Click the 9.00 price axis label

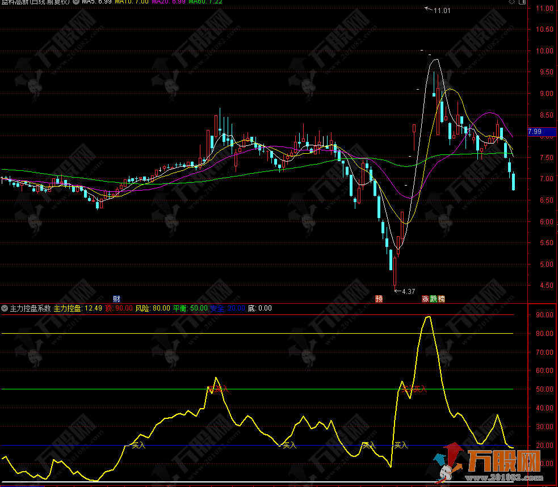(x=547, y=94)
